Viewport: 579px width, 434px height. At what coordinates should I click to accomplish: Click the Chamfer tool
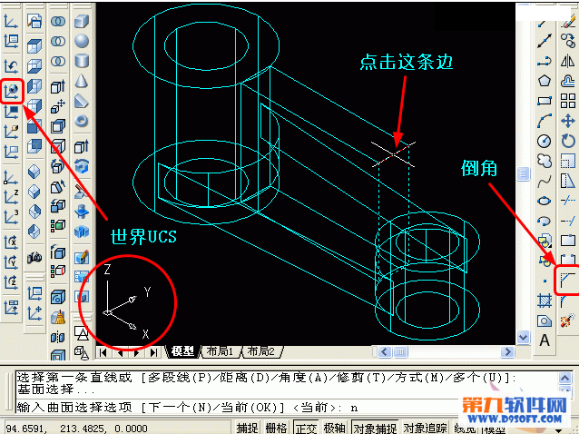[x=568, y=281]
